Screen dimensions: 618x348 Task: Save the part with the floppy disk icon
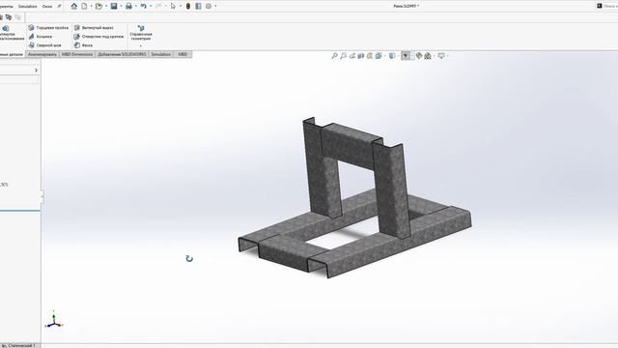(114, 6)
